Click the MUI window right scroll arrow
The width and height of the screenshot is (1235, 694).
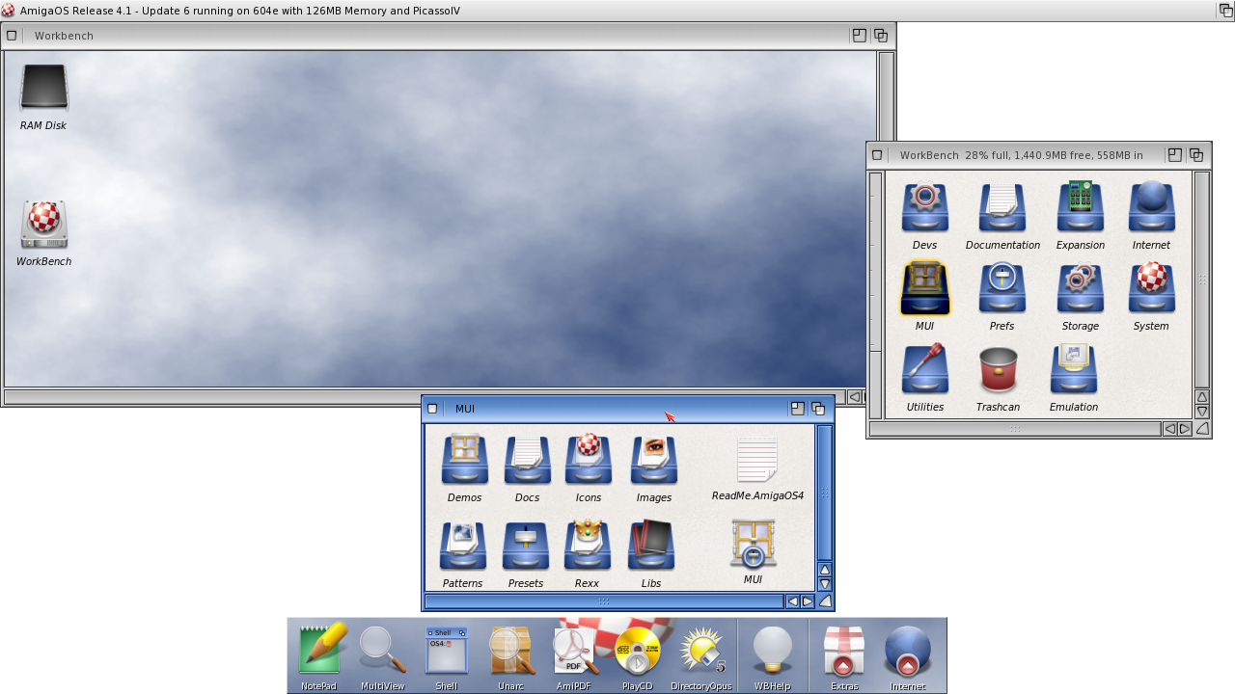808,601
